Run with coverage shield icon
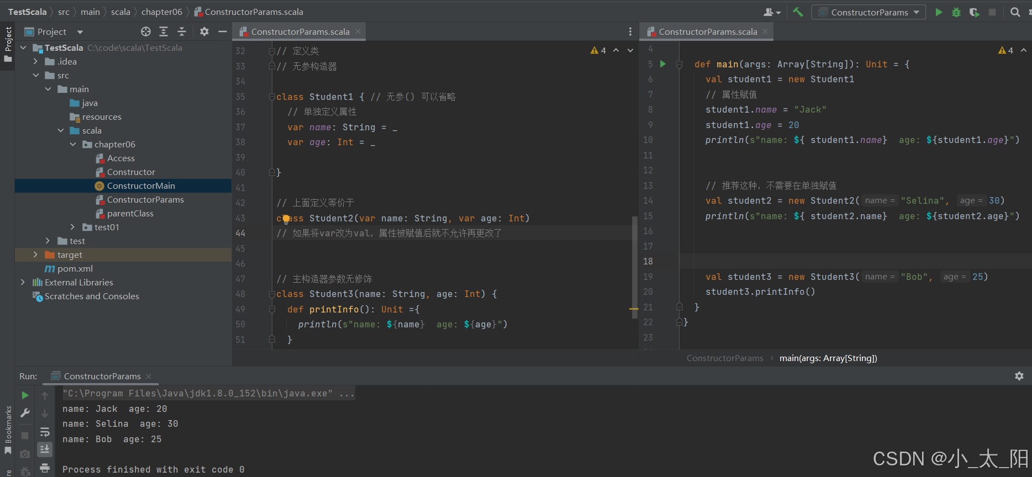 click(x=974, y=12)
